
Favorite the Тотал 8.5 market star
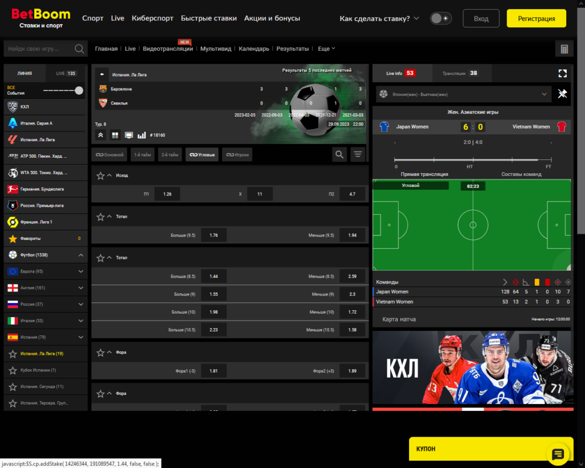[101, 258]
